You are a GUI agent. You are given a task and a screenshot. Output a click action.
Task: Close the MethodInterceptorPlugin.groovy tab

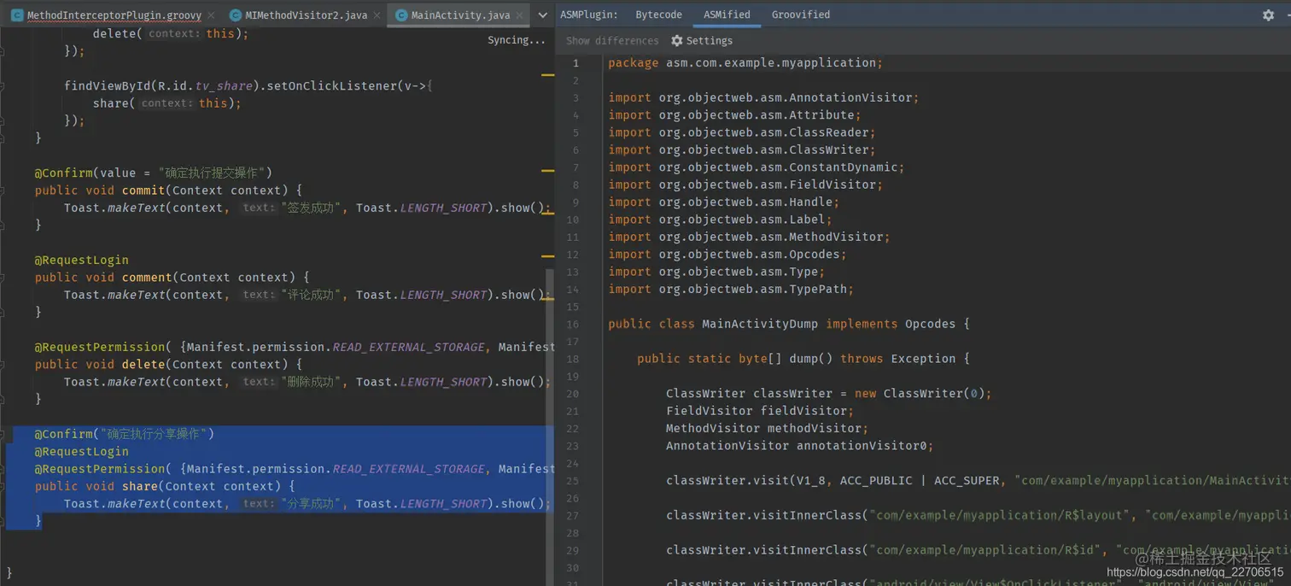[x=211, y=15]
